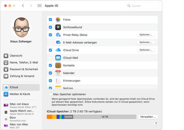Click the orange storage bar segment
Image resolution: width=184 pixels, height=130 pixels.
[x=49, y=117]
